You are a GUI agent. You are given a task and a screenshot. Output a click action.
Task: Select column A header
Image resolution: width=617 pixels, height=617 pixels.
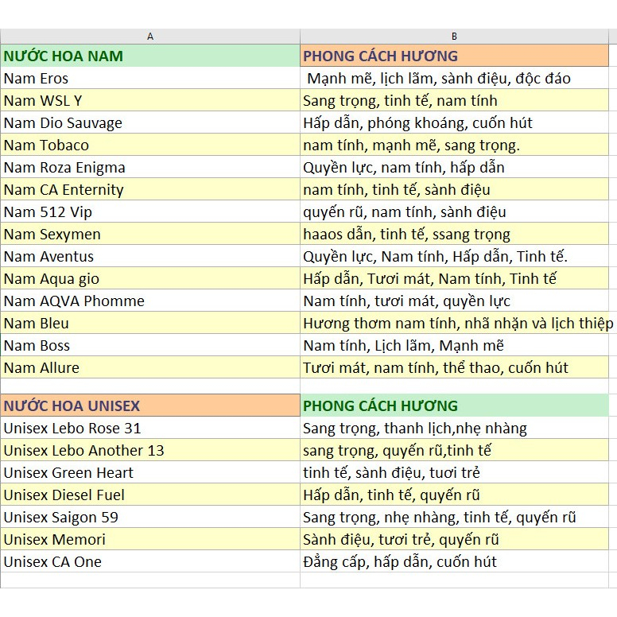(x=150, y=37)
